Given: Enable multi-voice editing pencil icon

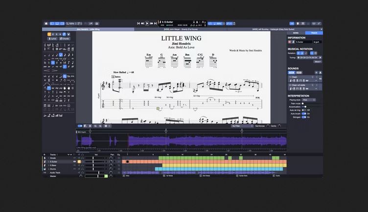Looking at the screenshot, I should [64, 34].
